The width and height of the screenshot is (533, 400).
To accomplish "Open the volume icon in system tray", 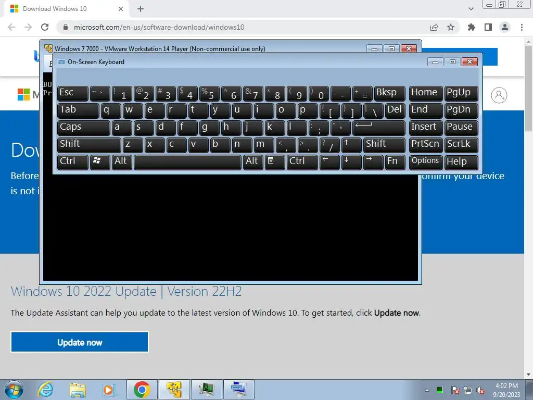I will tap(480, 390).
